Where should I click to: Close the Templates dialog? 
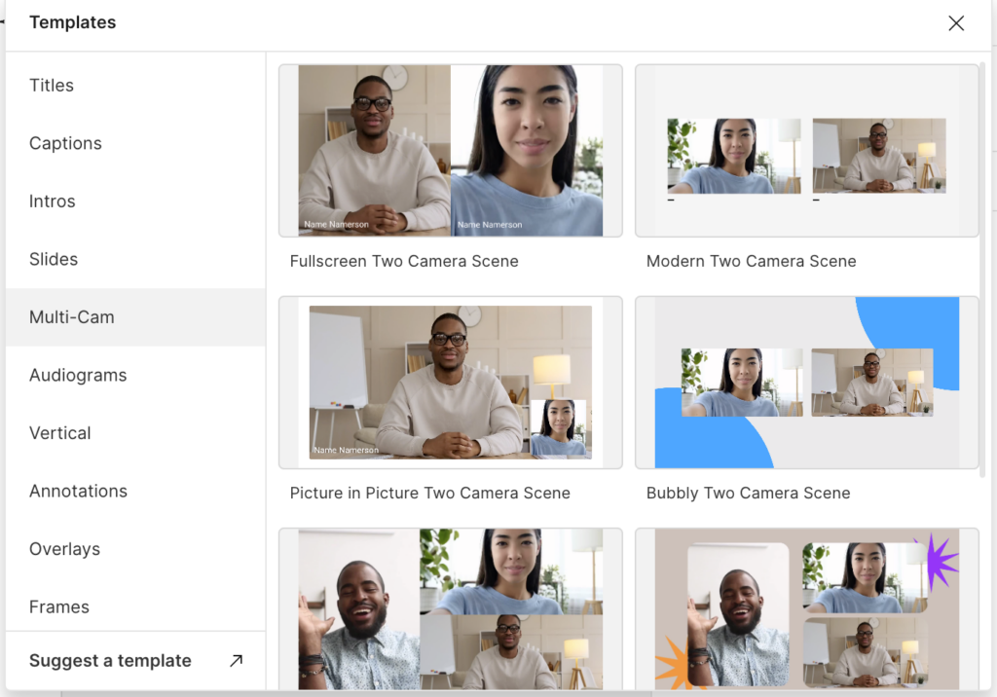[x=956, y=22]
